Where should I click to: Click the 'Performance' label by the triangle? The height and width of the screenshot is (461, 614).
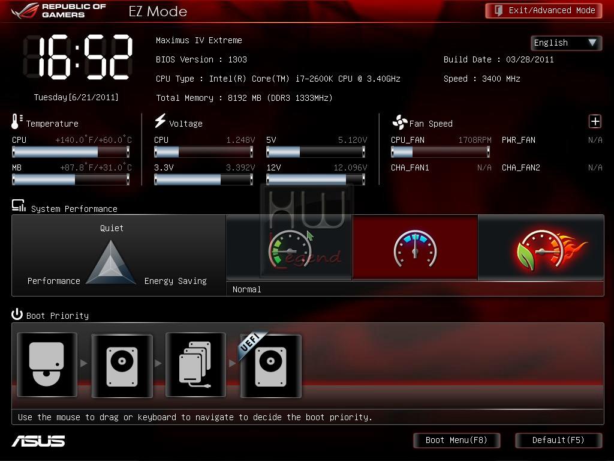point(53,281)
